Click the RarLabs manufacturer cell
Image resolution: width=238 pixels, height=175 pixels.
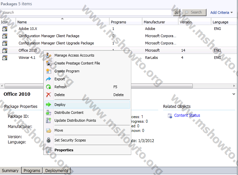(151, 58)
